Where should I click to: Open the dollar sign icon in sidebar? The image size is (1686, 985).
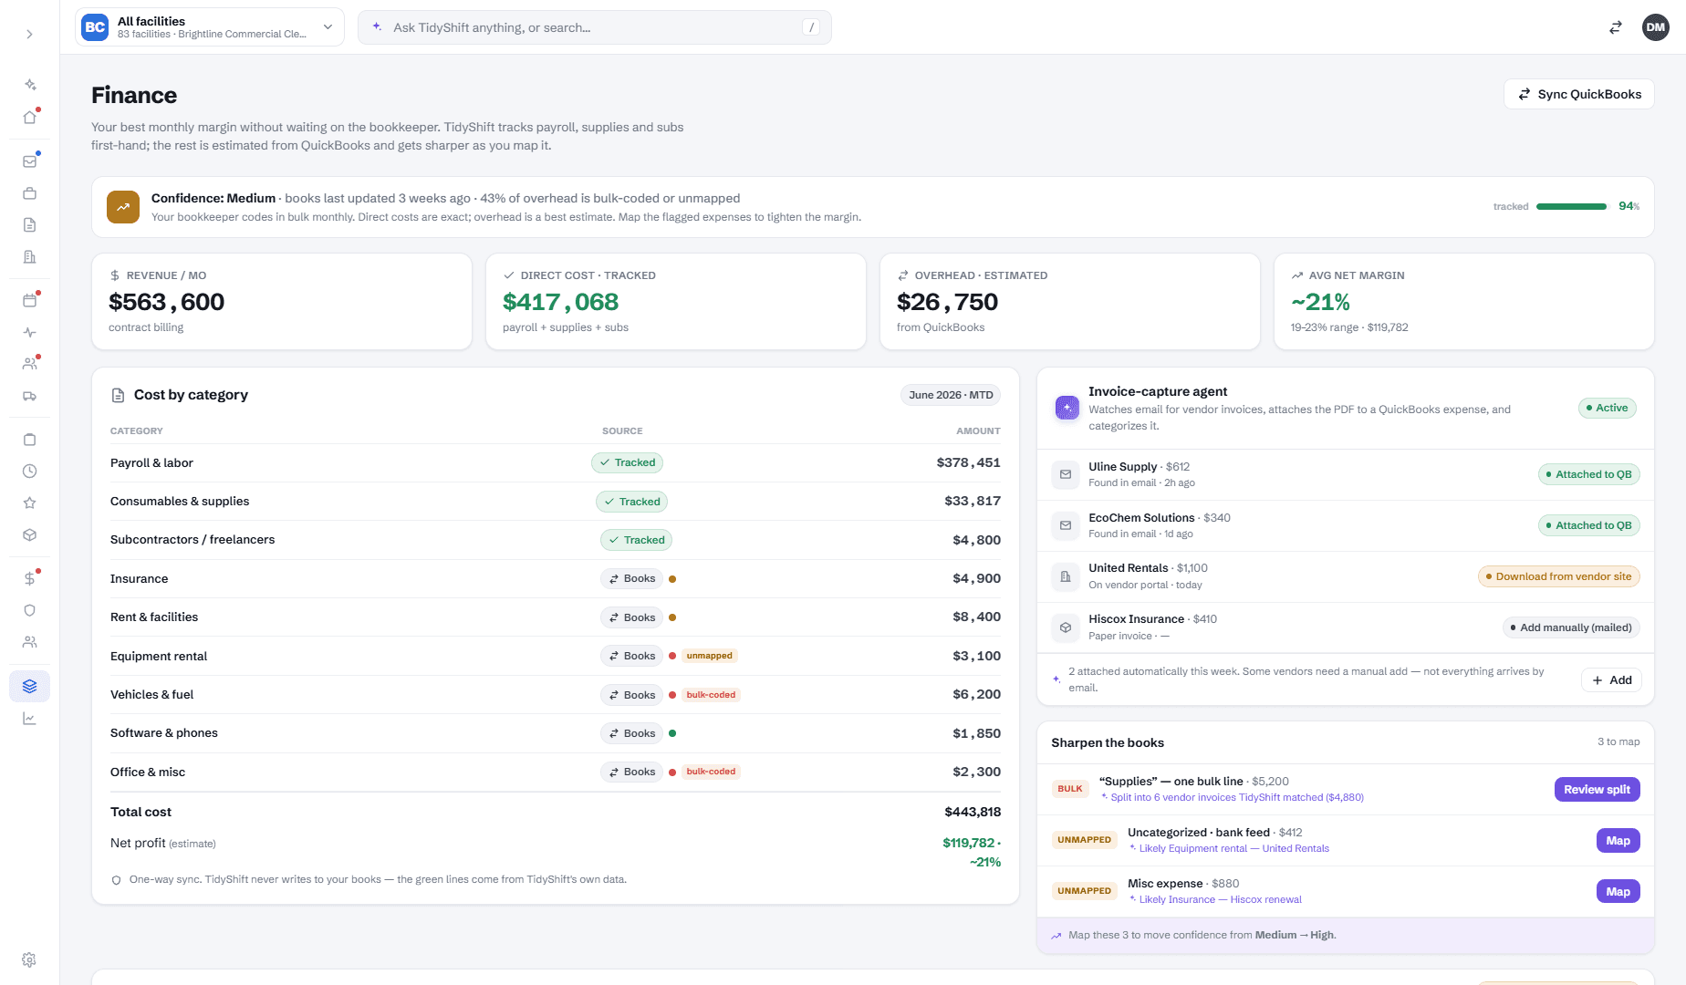29,578
